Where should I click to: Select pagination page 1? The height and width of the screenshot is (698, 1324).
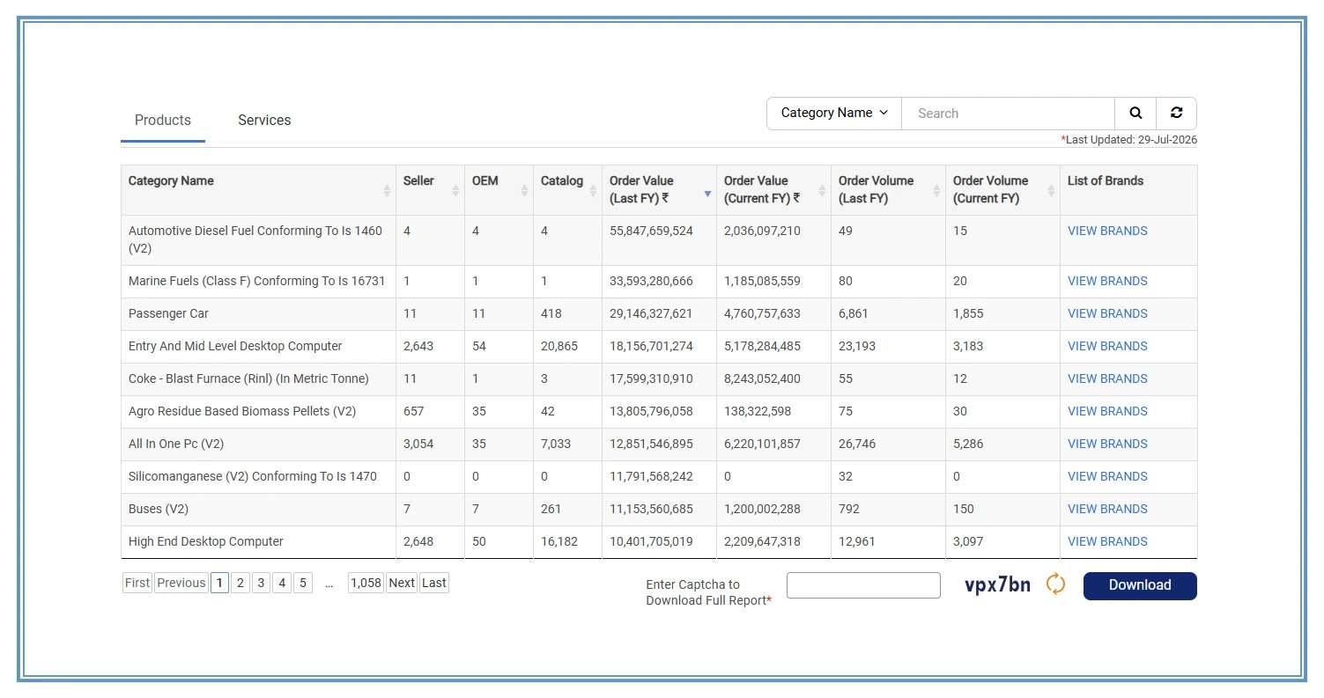219,583
